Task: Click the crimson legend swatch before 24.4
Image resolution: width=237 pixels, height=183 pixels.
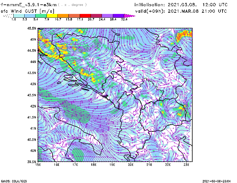Action: pyautogui.click(x=96, y=16)
